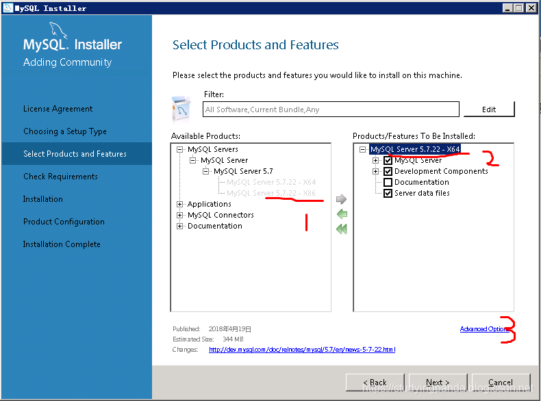Go to Choosing a Setup Type step
Viewport: 541px width, 401px height.
65,131
